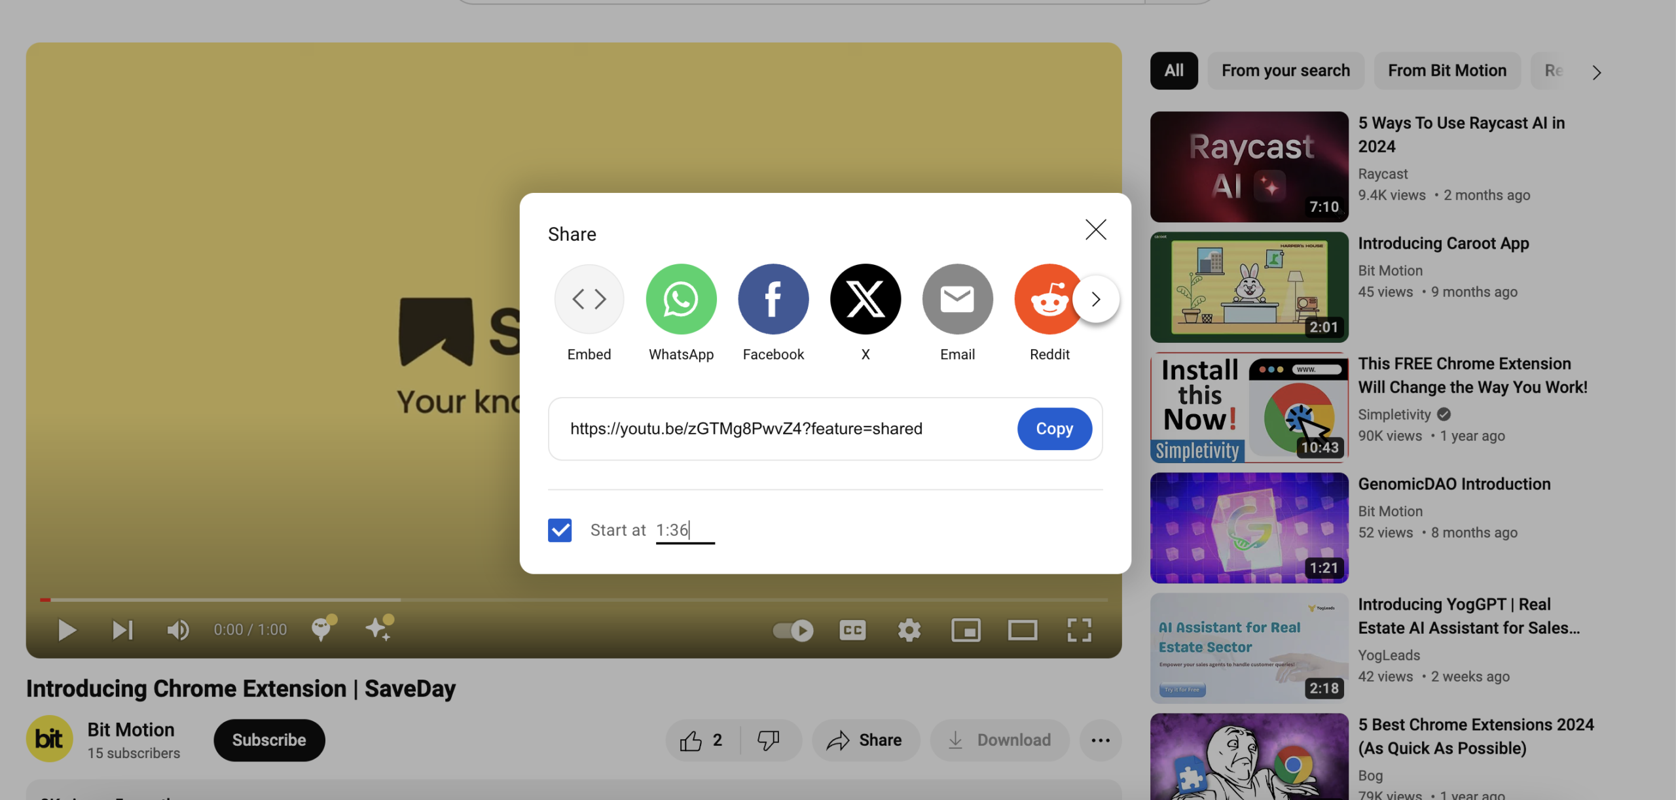Open video settings gear icon
Screen dimensions: 1676x800
click(x=909, y=630)
